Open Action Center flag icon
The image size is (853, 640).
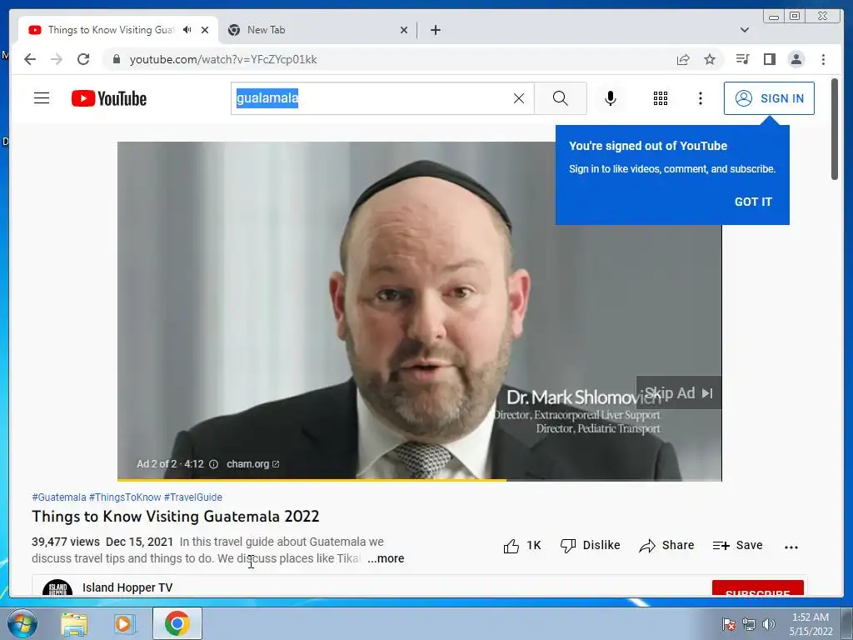tap(728, 624)
